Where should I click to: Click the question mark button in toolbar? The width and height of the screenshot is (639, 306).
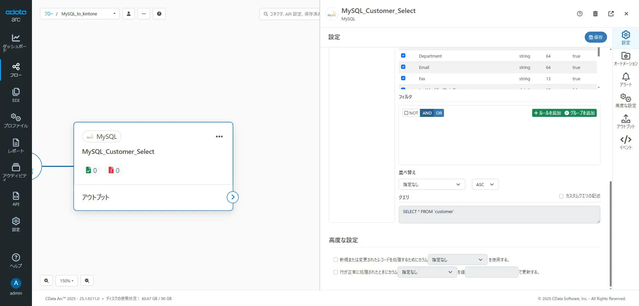click(x=159, y=14)
